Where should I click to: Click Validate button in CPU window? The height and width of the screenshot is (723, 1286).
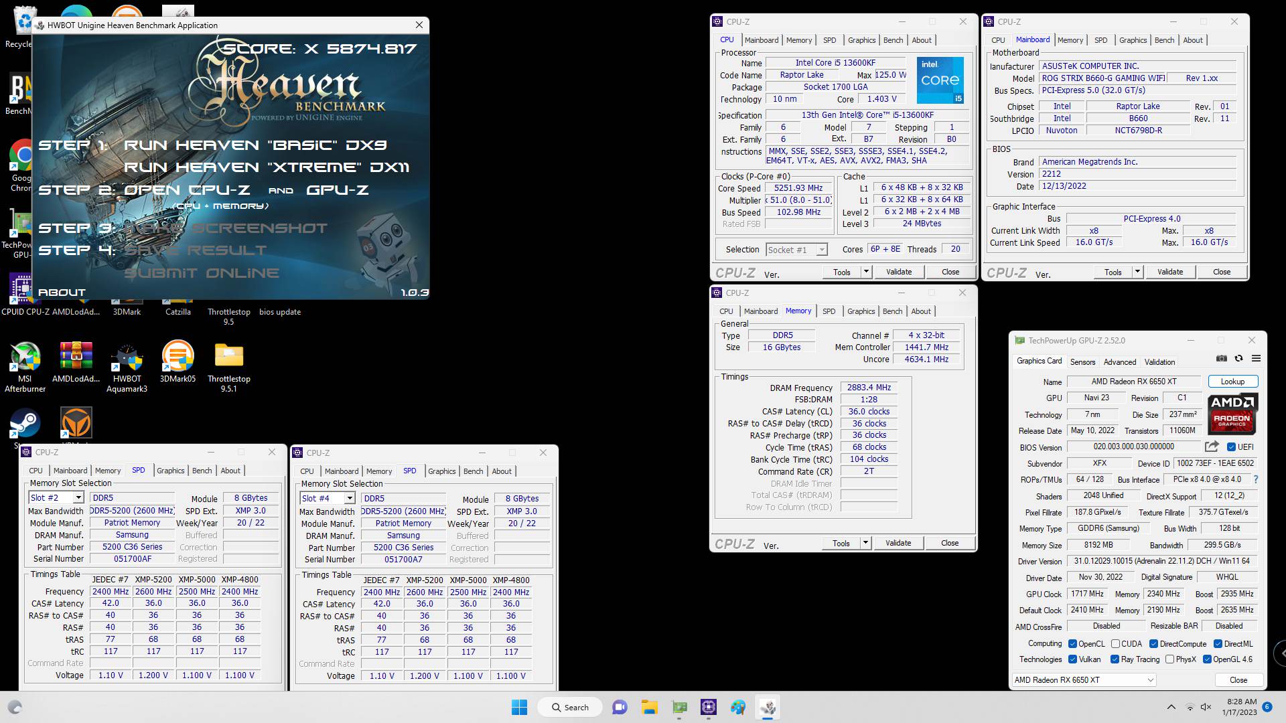[899, 272]
